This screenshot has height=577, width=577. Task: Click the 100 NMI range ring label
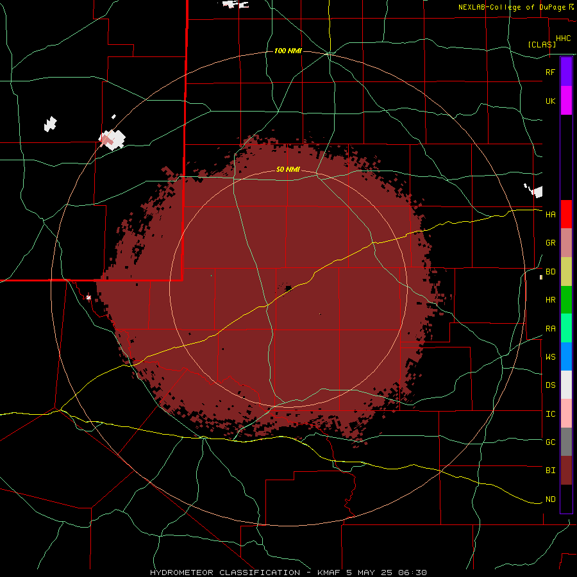(x=288, y=51)
